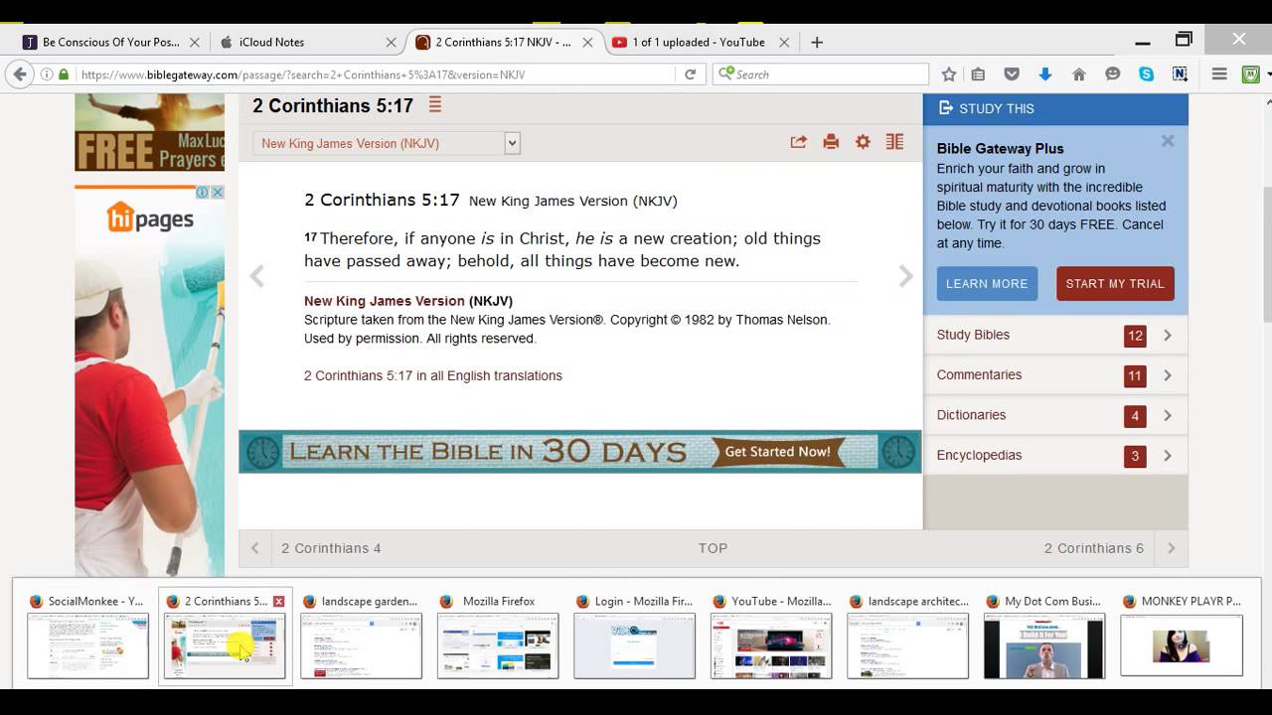Open 2 Corinthians 5:17 in all English translations
Screen dimensions: 1272x715
click(x=433, y=375)
